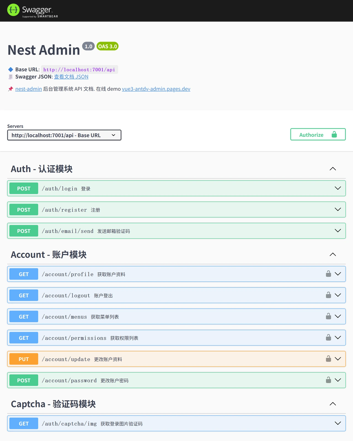Open vue3-antdv-admin.pages.dev demo link

(156, 89)
